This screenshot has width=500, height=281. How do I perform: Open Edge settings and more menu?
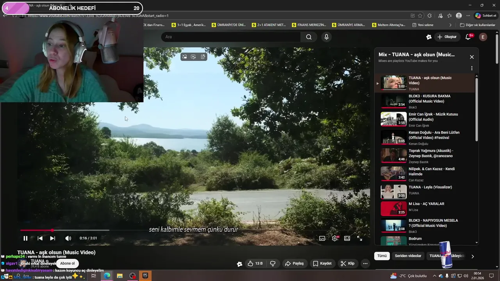pos(468,16)
